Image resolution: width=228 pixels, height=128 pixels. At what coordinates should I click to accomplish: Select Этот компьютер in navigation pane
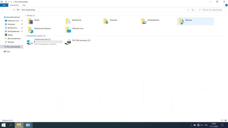tap(12, 47)
